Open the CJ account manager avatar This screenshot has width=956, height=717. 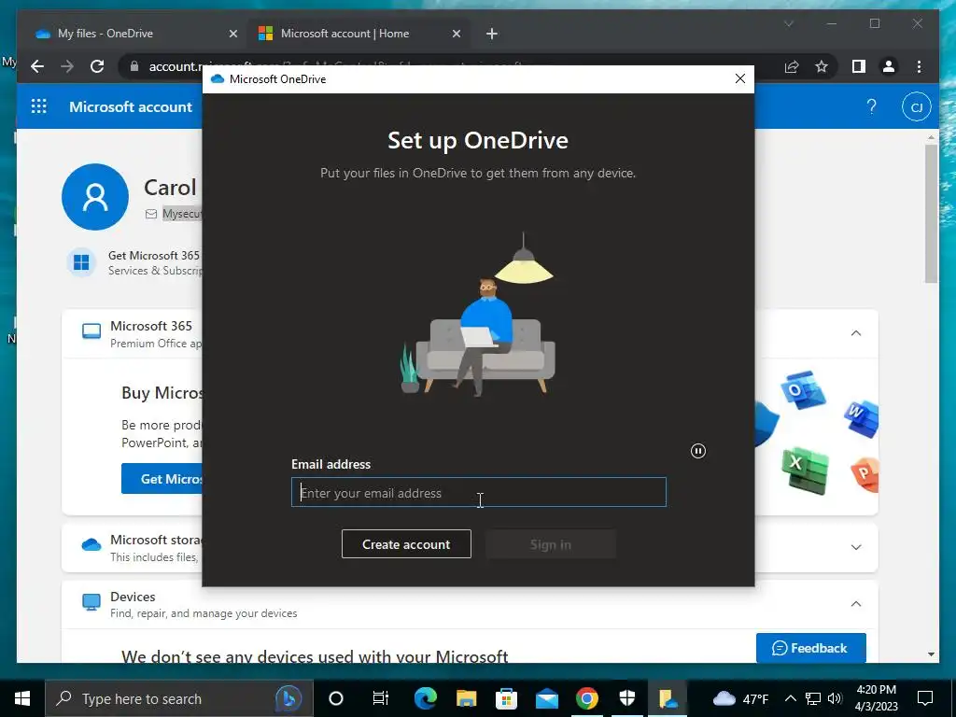tap(916, 107)
